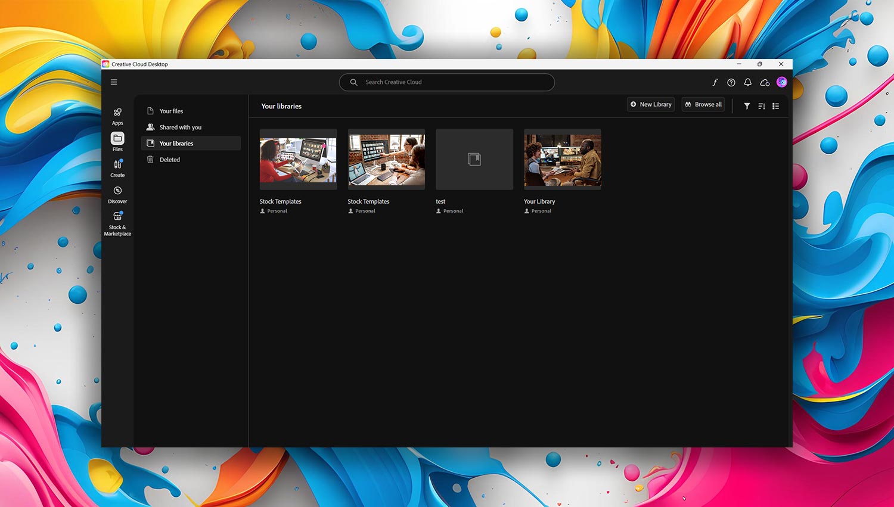The image size is (894, 507).
Task: Open the Apps section in the sidebar
Action: tap(117, 116)
